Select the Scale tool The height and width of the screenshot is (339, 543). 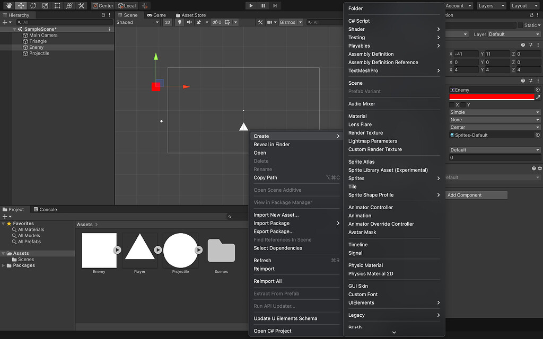[x=45, y=5]
